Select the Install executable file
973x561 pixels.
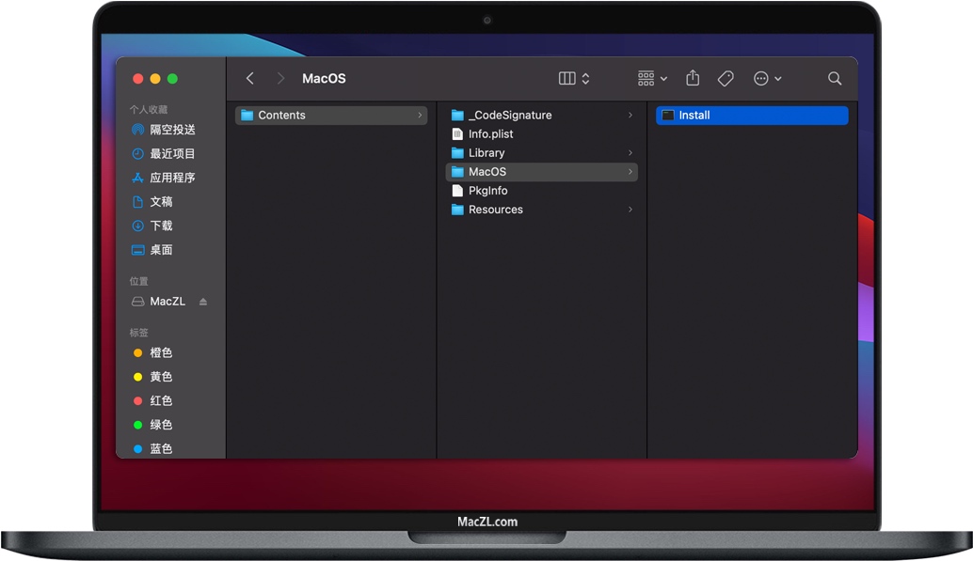click(694, 116)
